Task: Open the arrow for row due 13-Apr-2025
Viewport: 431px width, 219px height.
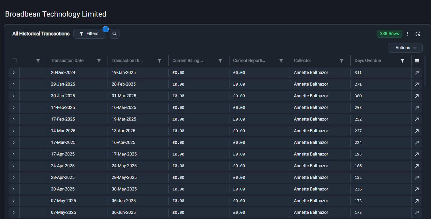Action: point(417,131)
